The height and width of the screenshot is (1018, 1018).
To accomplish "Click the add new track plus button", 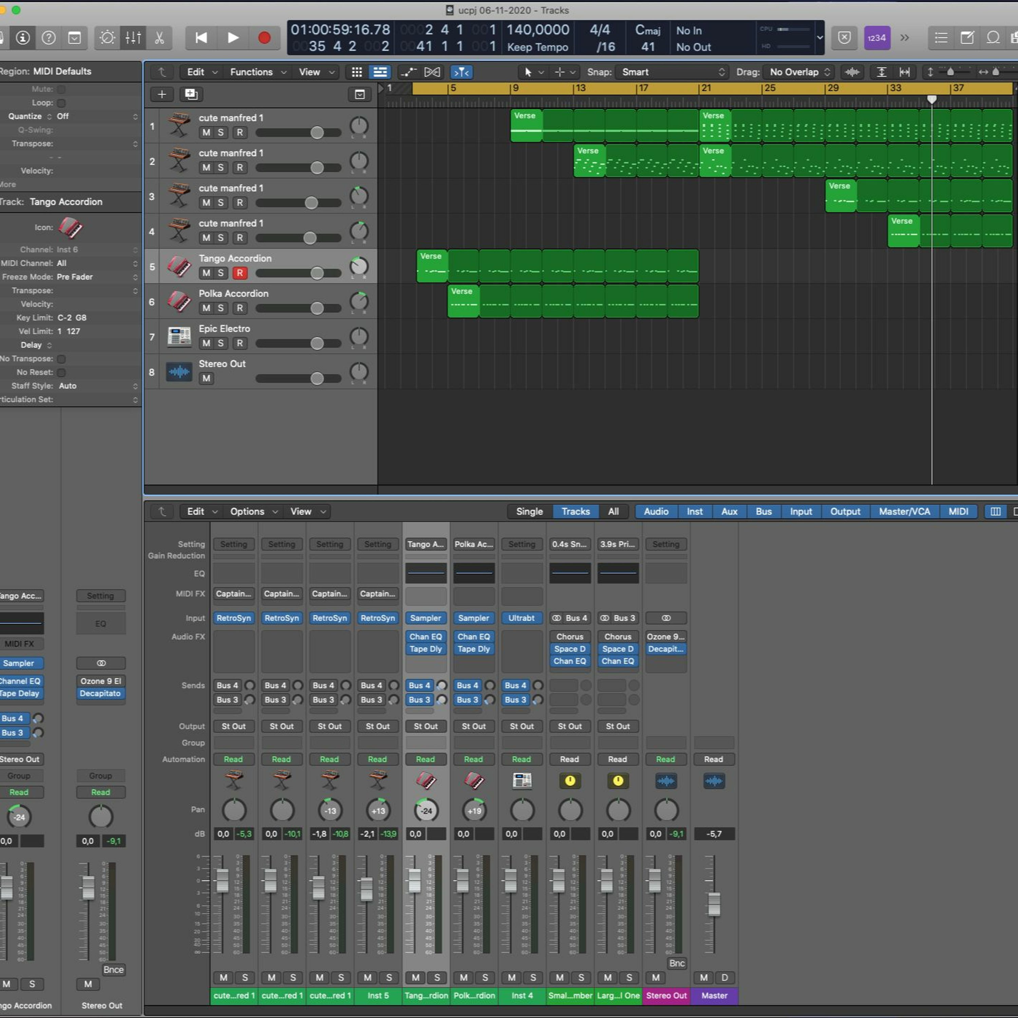I will tap(162, 94).
